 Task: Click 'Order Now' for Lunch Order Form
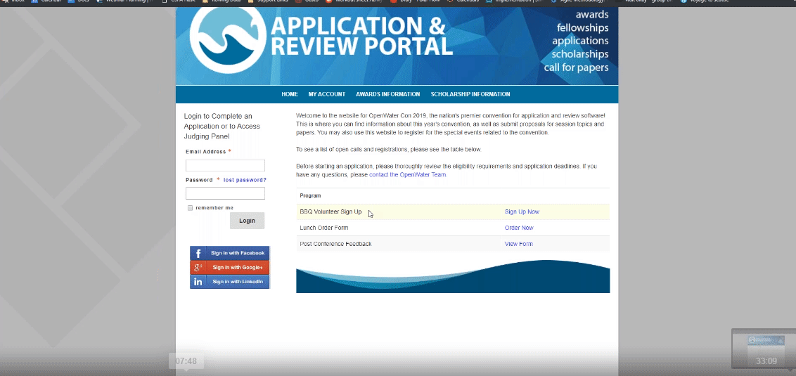519,228
